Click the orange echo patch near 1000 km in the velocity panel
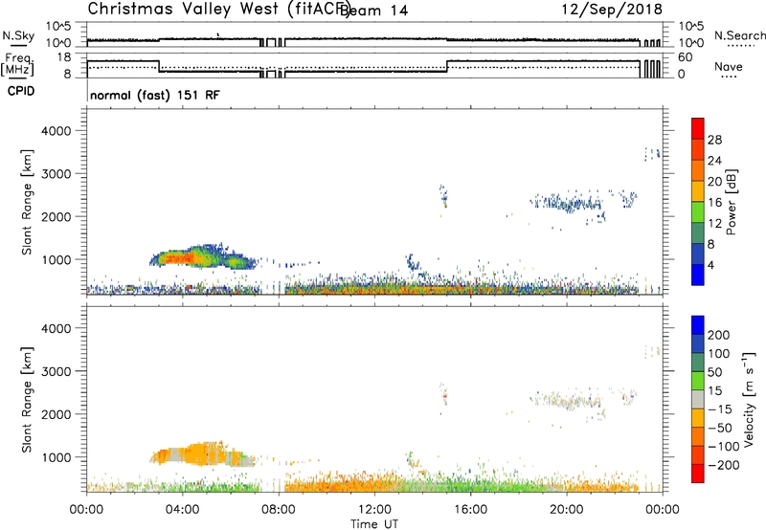This screenshot has height=530, width=766. 202,454
